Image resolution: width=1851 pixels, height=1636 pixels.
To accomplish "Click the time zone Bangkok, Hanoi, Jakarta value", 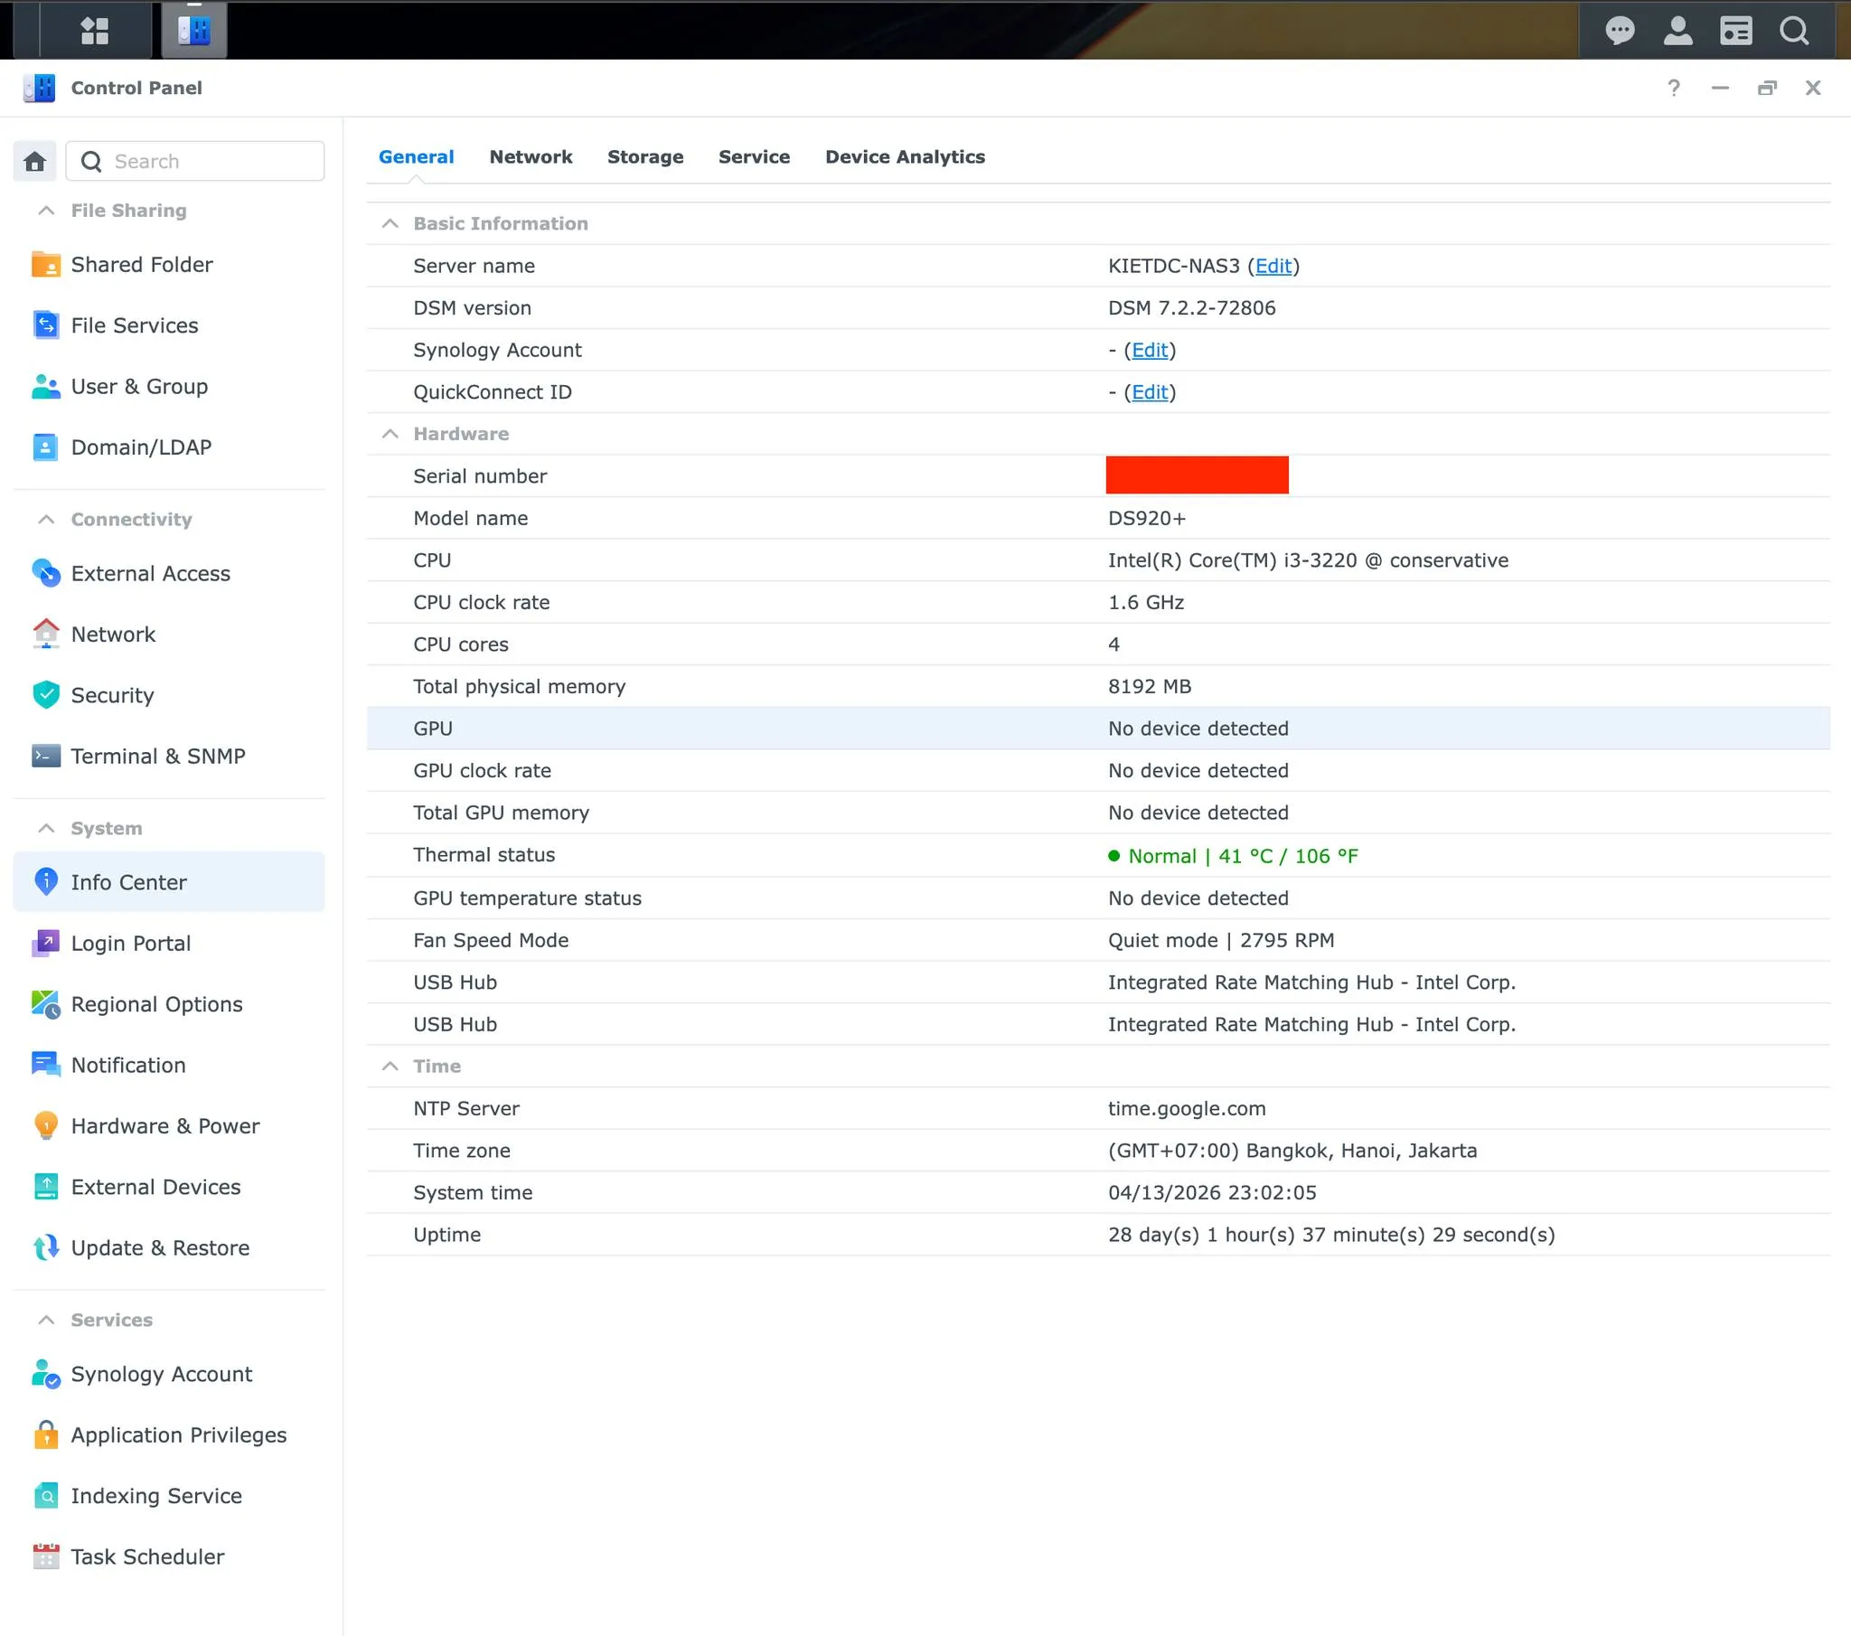I will (x=1292, y=1151).
